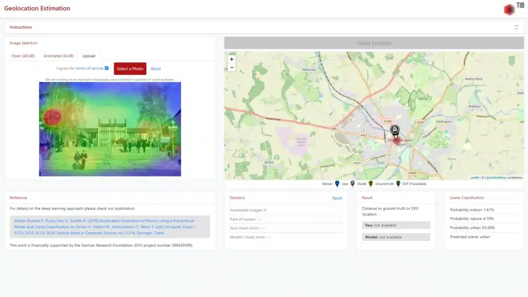528x297 pixels.
Task: Click Reset next to Select a Photo
Action: point(156,69)
